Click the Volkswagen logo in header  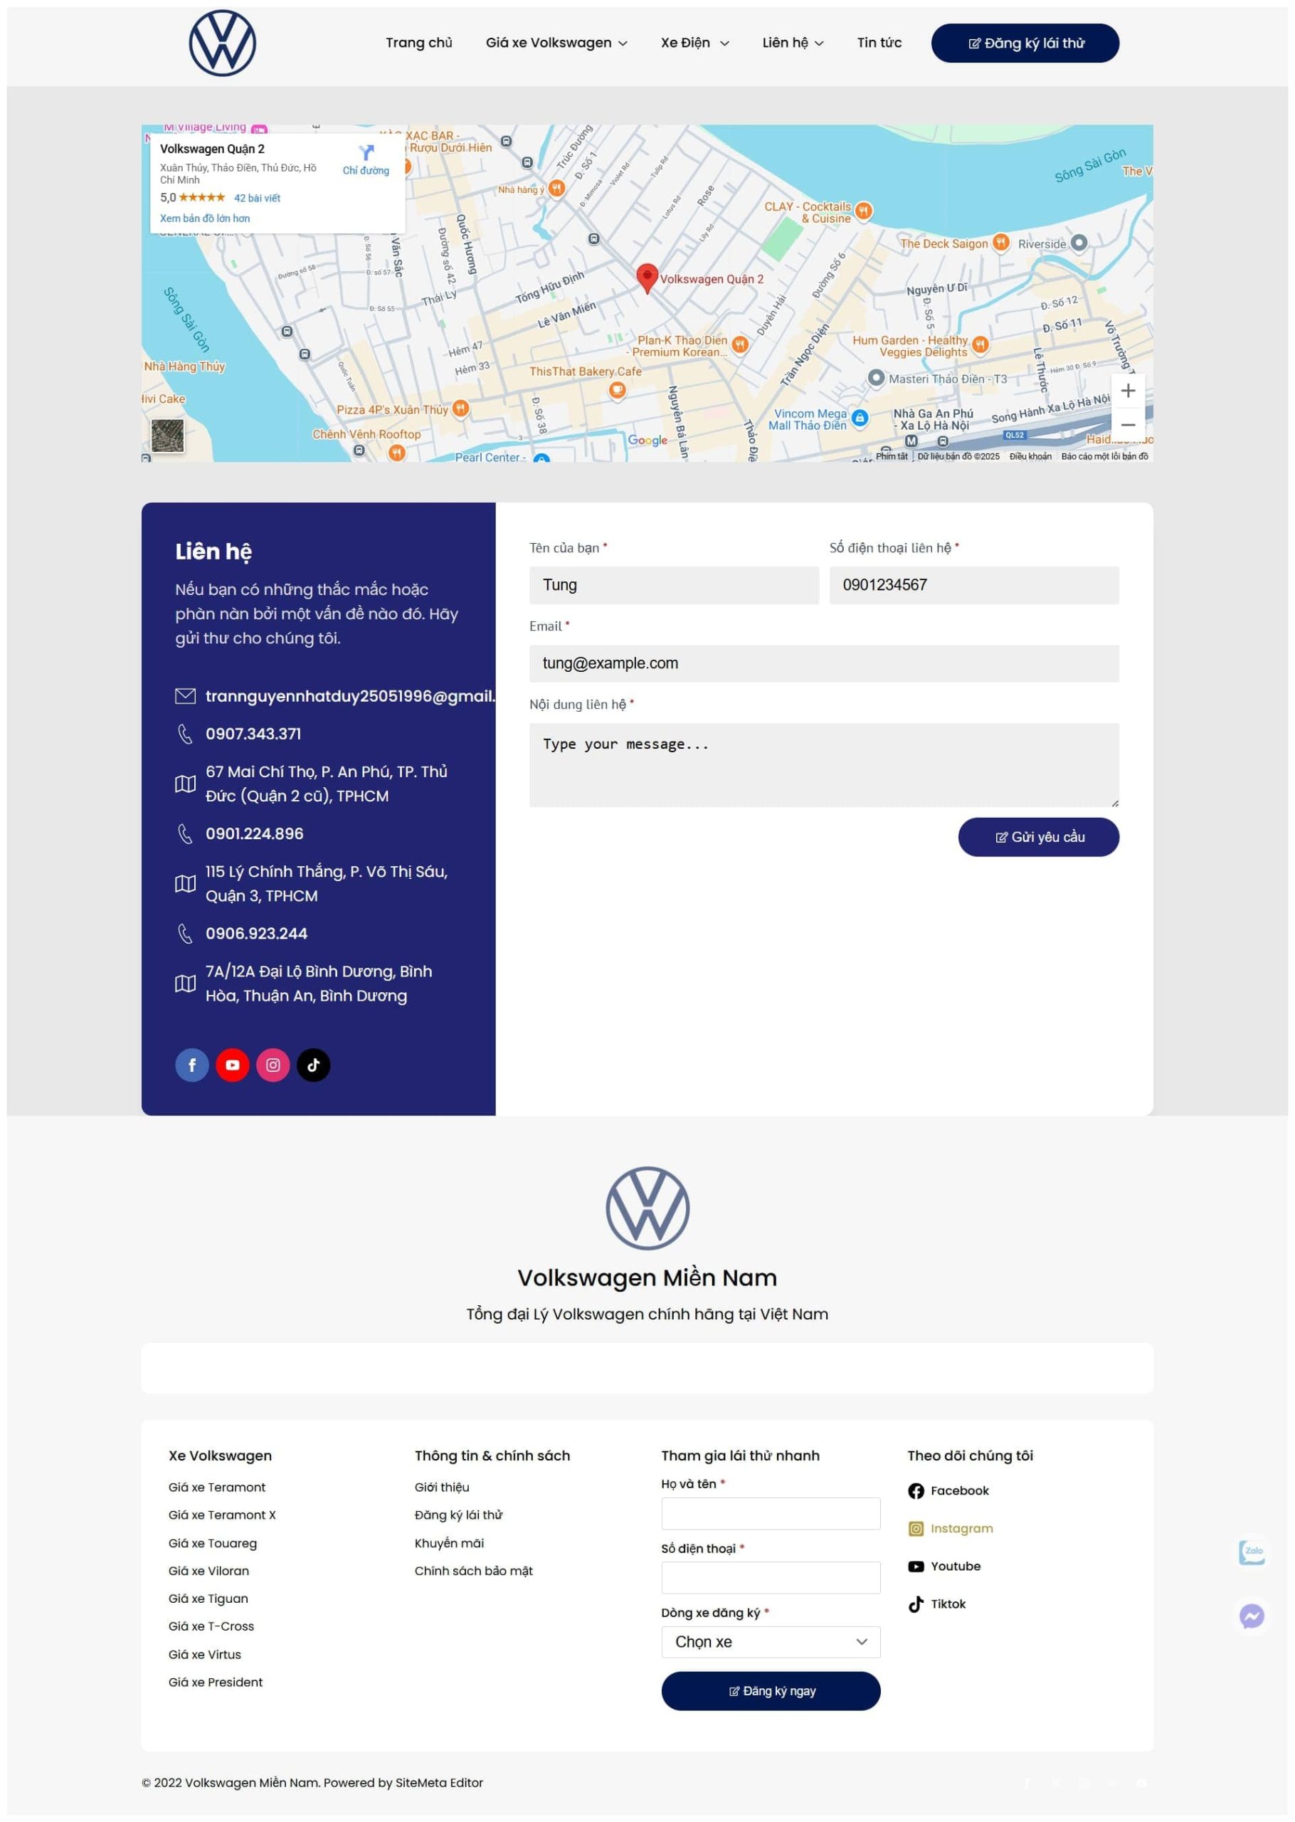pos(223,43)
